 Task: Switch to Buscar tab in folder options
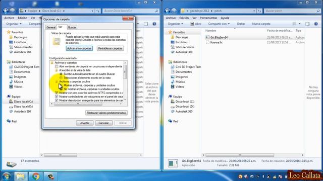72,27
